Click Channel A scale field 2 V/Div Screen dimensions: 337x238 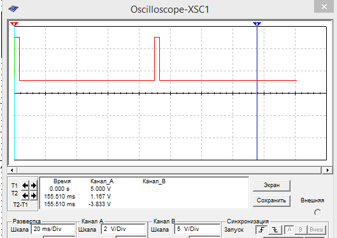(124, 229)
